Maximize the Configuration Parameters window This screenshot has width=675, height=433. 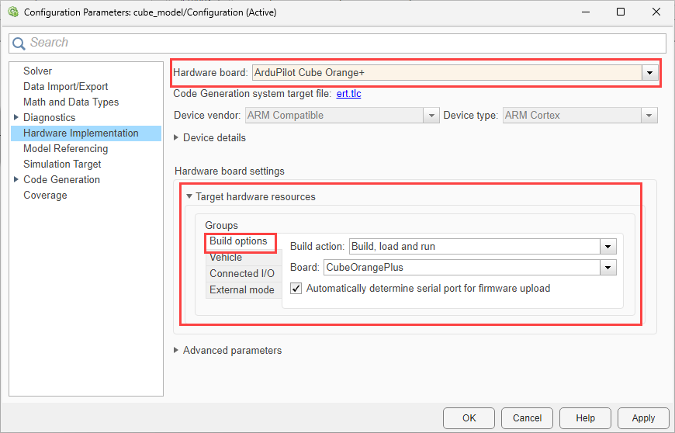[621, 12]
